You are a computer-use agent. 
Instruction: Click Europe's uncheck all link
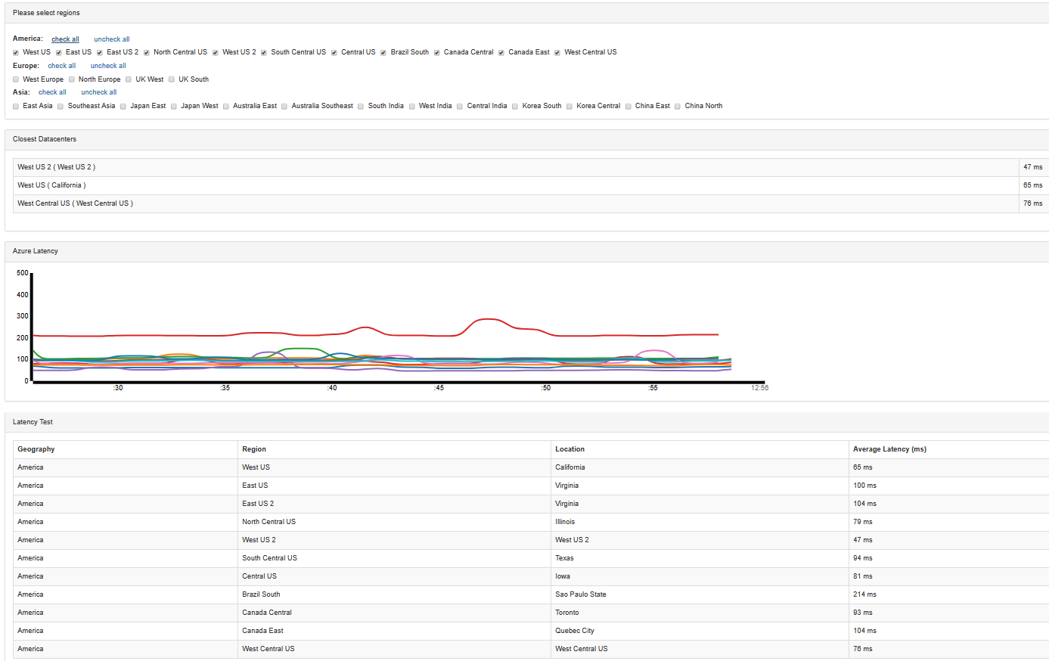(x=108, y=66)
